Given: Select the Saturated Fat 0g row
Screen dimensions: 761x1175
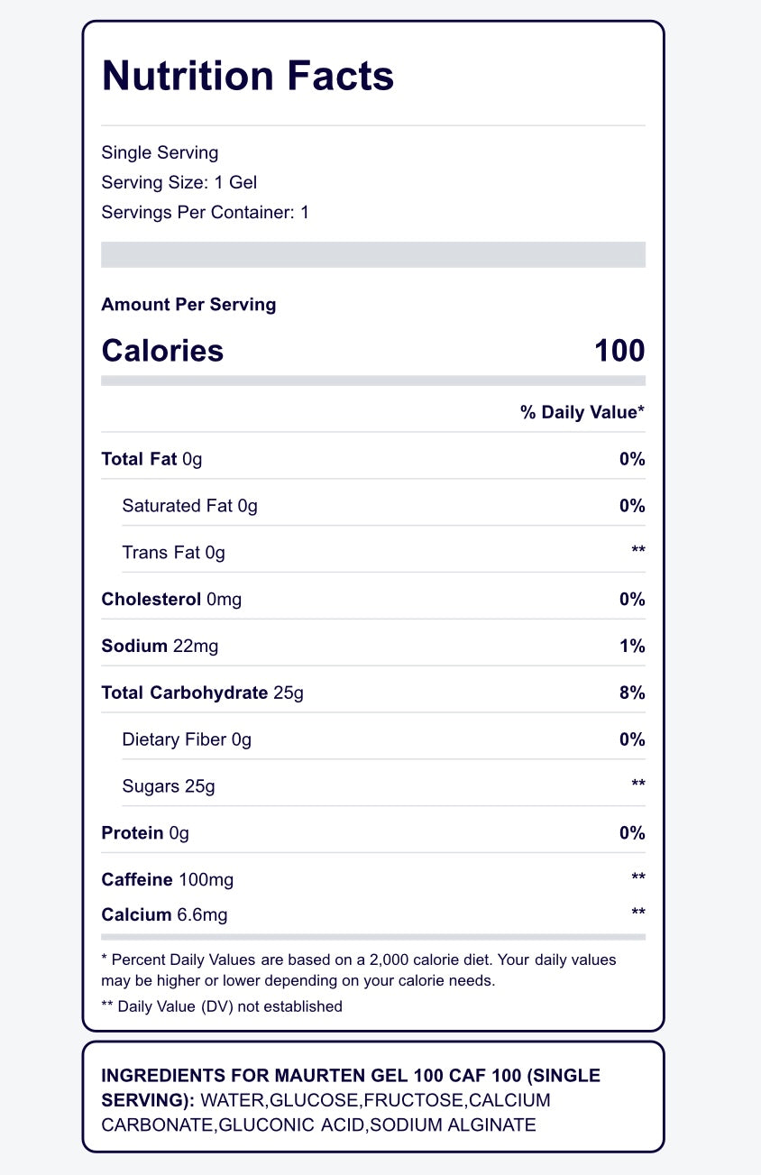Looking at the screenshot, I should coord(373,506).
